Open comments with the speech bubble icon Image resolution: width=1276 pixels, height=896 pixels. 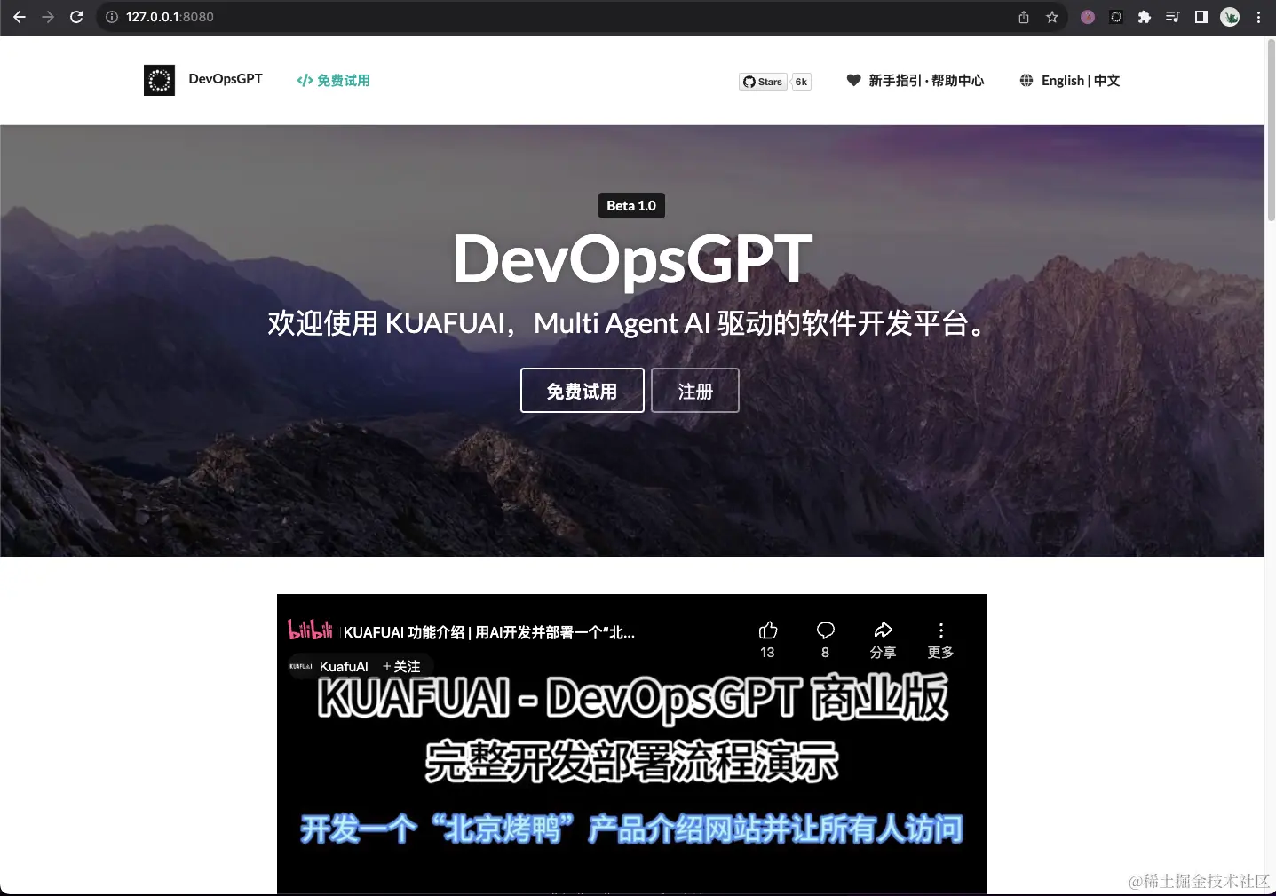(x=826, y=630)
